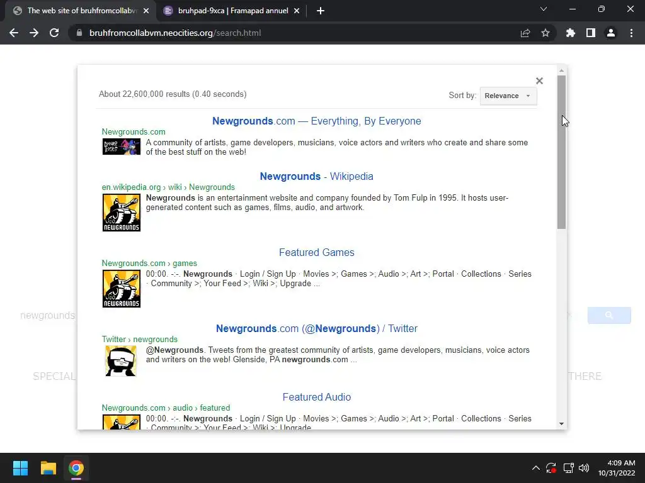Select the bruhfromcollabvm web site tab

(x=81, y=11)
